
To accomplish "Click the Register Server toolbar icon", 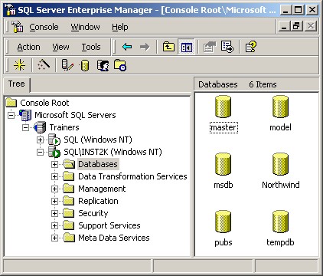I will coord(67,65).
